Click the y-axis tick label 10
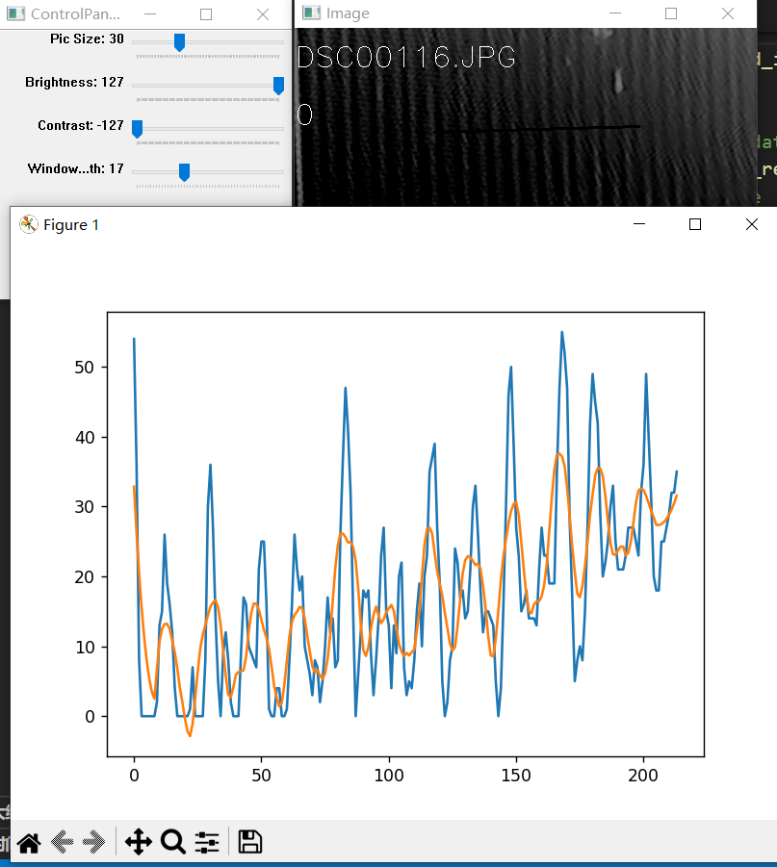Image resolution: width=777 pixels, height=867 pixels. (85, 647)
